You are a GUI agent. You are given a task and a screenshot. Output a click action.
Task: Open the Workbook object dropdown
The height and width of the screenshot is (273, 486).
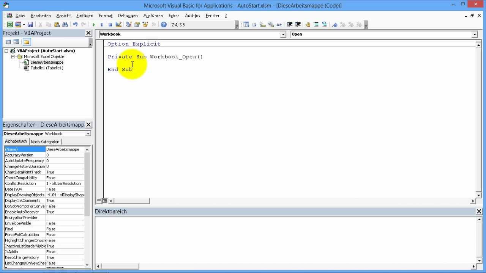283,34
